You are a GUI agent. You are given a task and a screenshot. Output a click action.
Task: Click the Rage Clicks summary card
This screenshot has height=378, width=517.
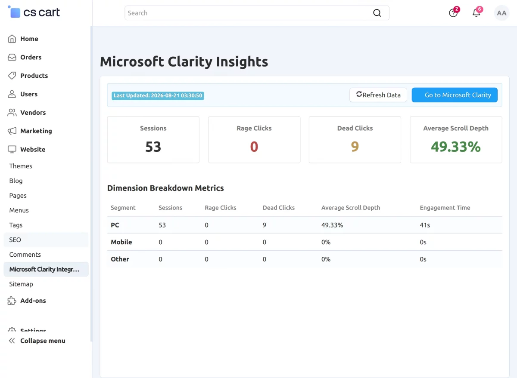[254, 140]
